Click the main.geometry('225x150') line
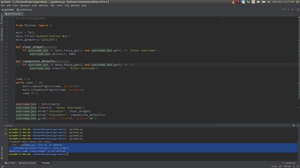The image size is (300, 168). click(37, 40)
